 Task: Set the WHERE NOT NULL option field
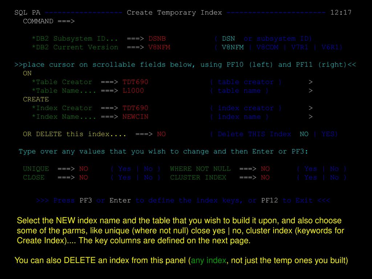coord(265,169)
